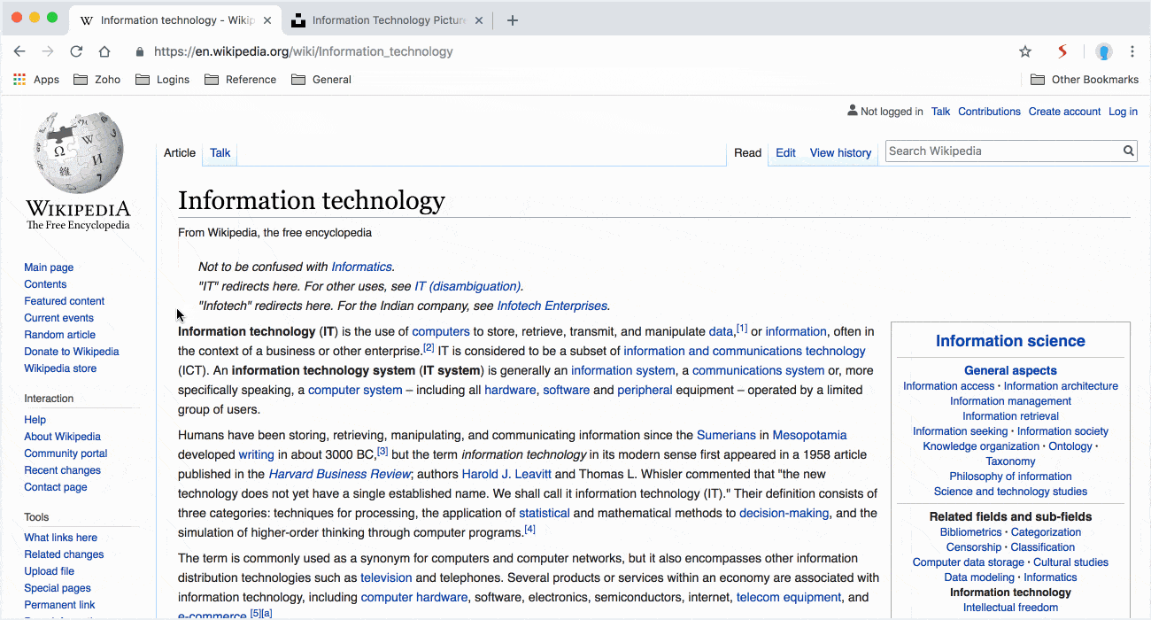The width and height of the screenshot is (1151, 620).
Task: Click the browser back arrow
Action: point(19,51)
